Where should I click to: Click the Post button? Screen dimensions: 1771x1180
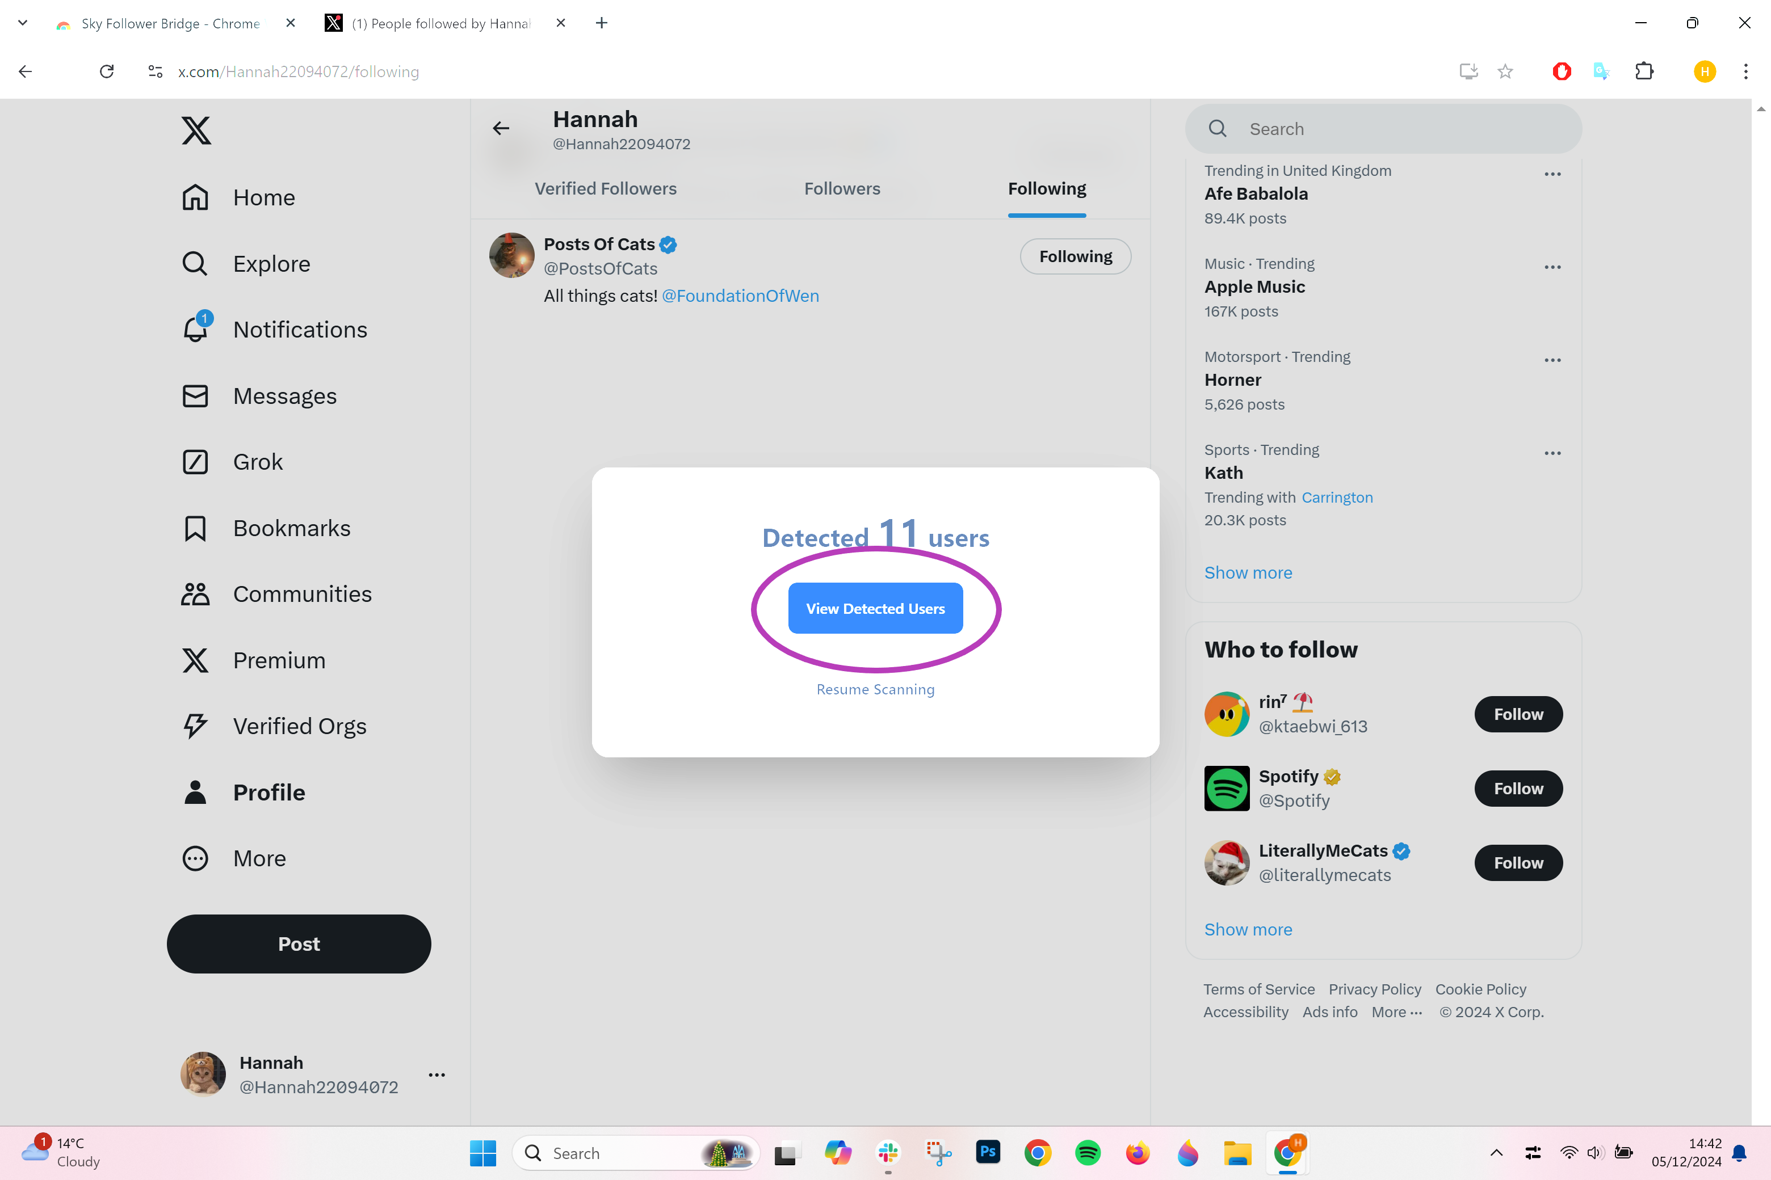click(x=299, y=943)
